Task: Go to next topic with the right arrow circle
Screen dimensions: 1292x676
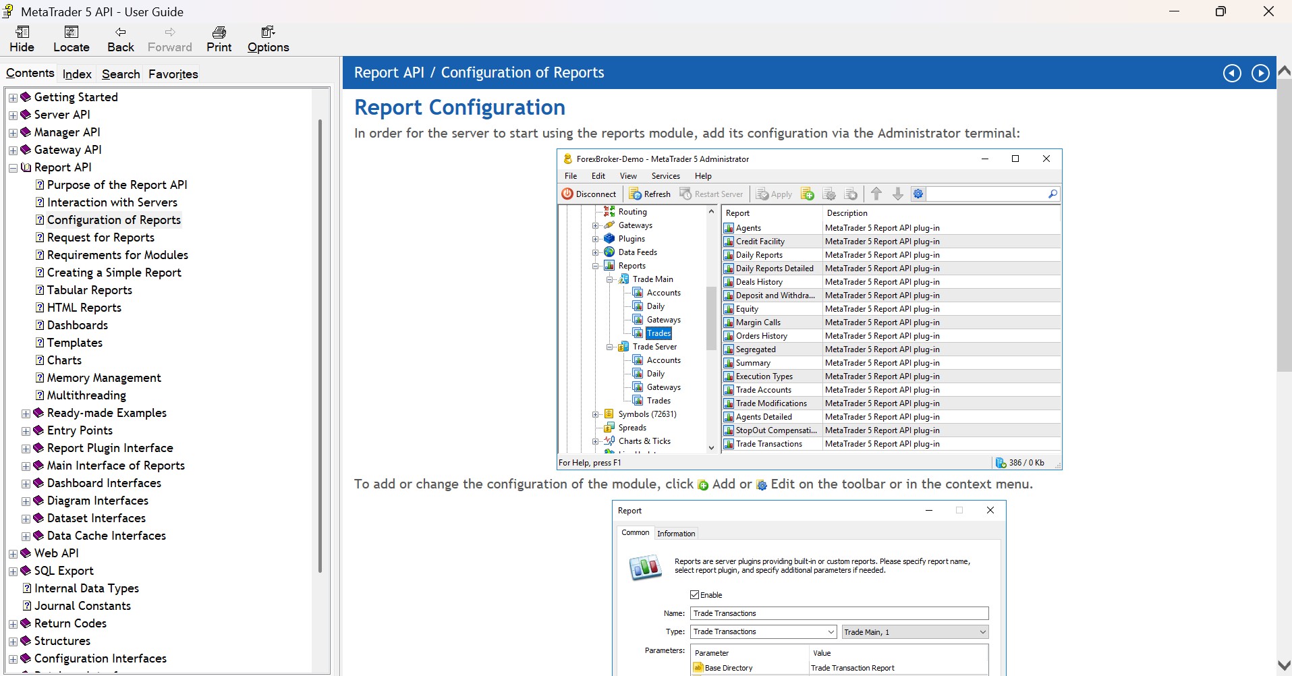Action: coord(1260,73)
